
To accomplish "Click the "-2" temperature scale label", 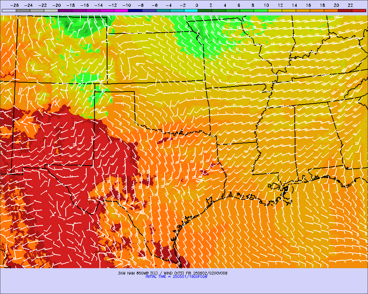I will 183,5.
